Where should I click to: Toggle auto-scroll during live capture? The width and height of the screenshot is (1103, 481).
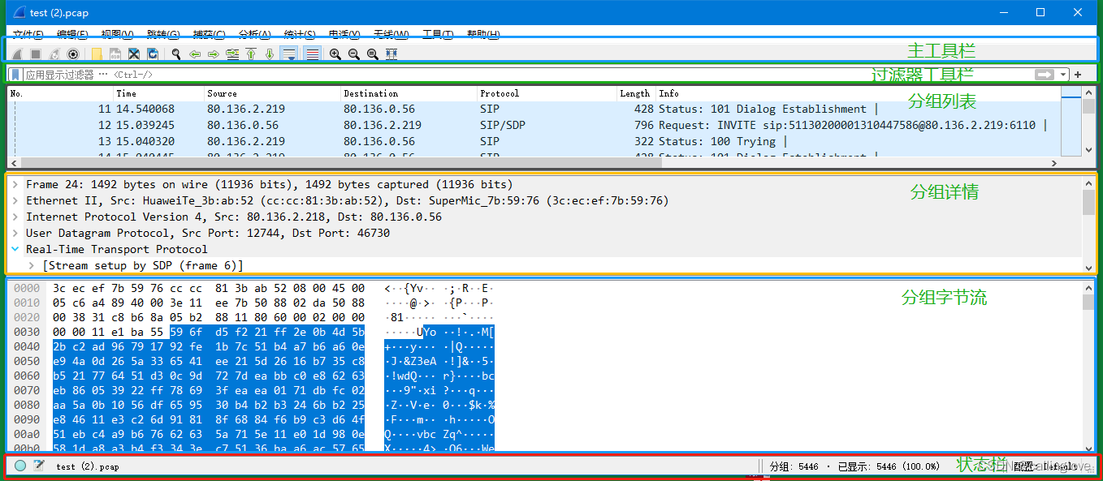[289, 54]
